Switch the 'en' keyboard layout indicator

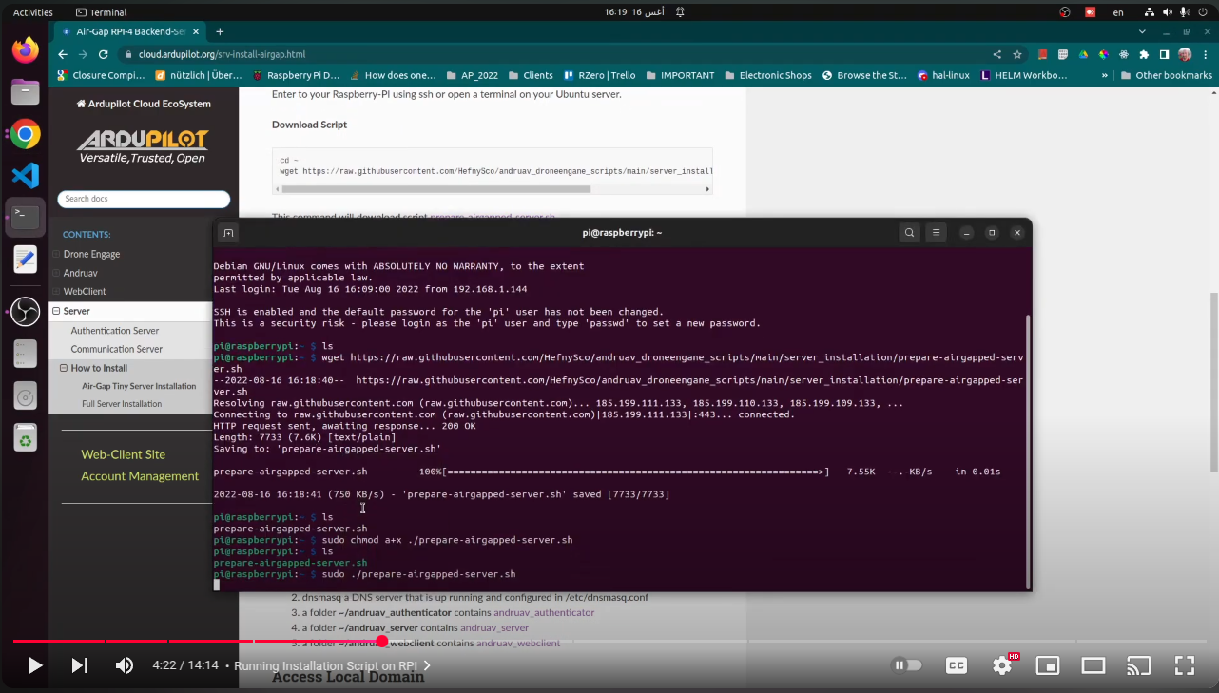(x=1118, y=12)
